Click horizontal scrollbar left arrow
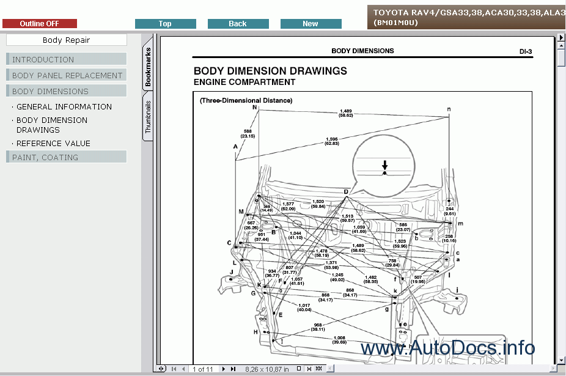The height and width of the screenshot is (376, 566). (330, 369)
